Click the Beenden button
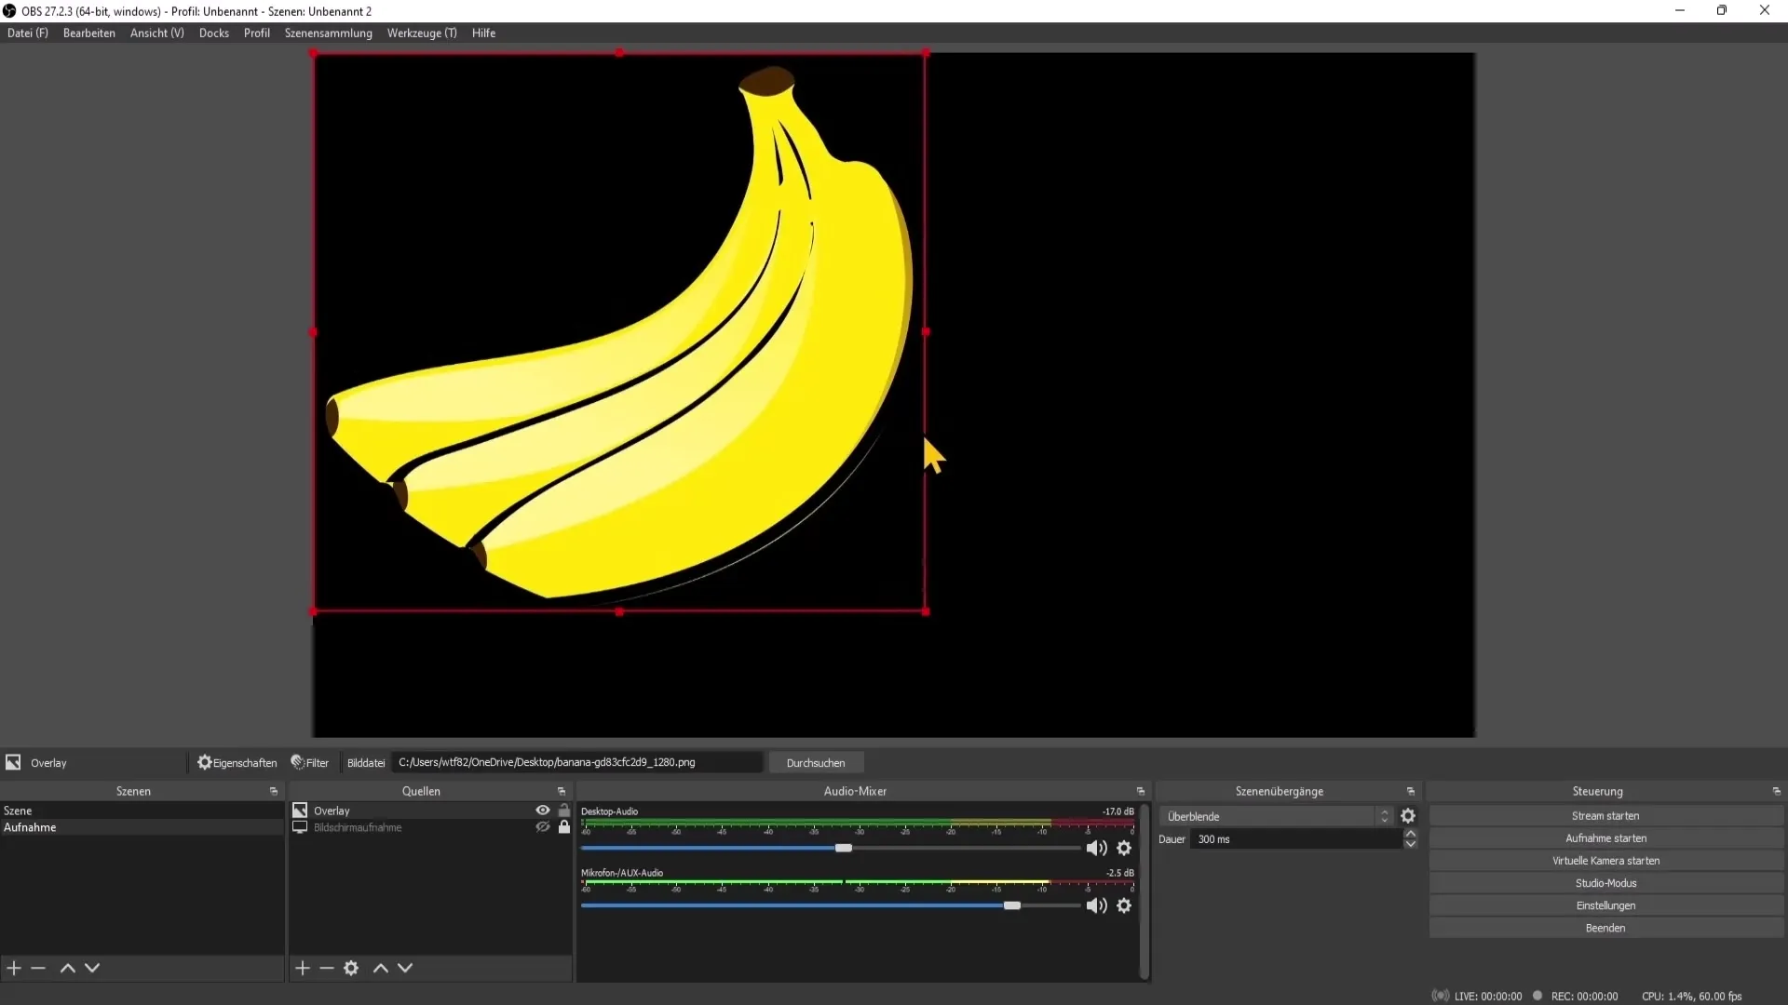 1605,928
